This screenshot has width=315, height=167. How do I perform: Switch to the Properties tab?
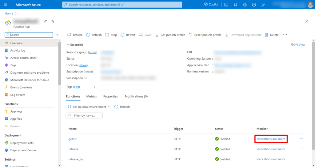[110, 96]
